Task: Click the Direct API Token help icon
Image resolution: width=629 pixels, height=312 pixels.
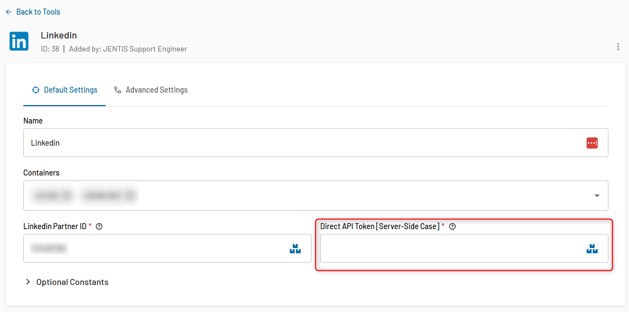Action: point(452,226)
